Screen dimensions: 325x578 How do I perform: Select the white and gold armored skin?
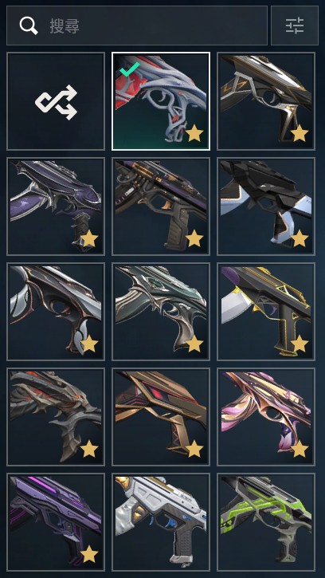(161, 522)
